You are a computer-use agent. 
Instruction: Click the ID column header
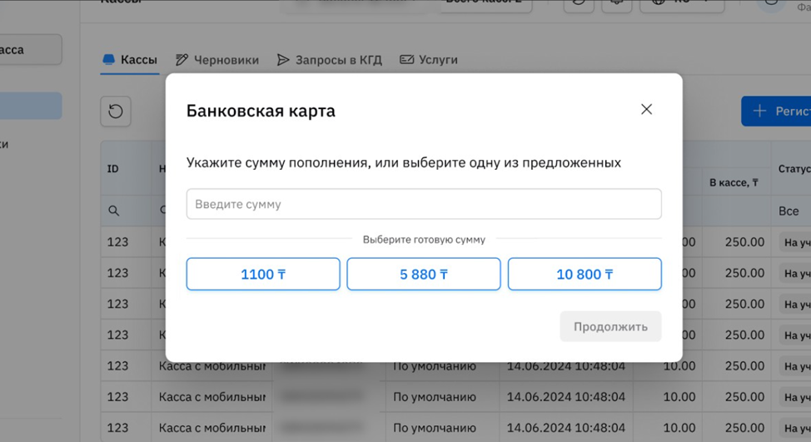112,169
